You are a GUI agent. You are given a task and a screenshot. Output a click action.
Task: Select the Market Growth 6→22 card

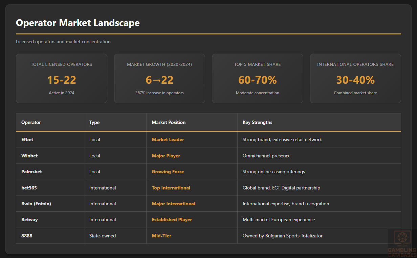(x=159, y=78)
